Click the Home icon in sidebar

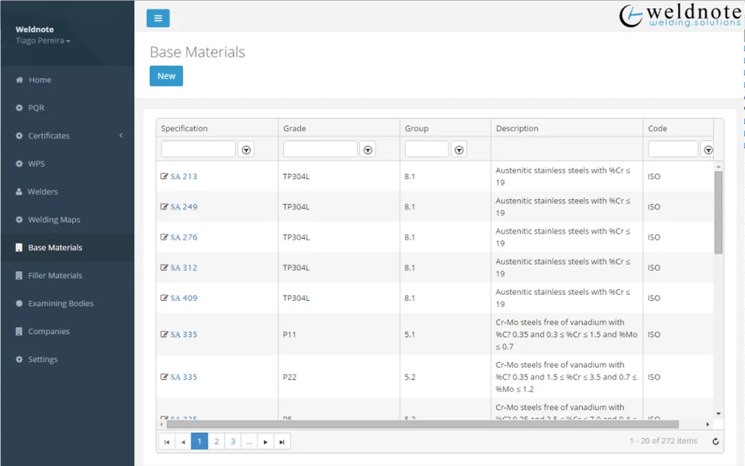pos(19,80)
